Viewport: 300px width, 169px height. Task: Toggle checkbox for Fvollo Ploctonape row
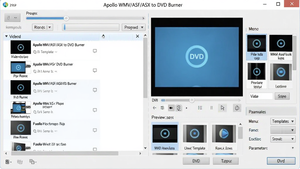point(95,130)
